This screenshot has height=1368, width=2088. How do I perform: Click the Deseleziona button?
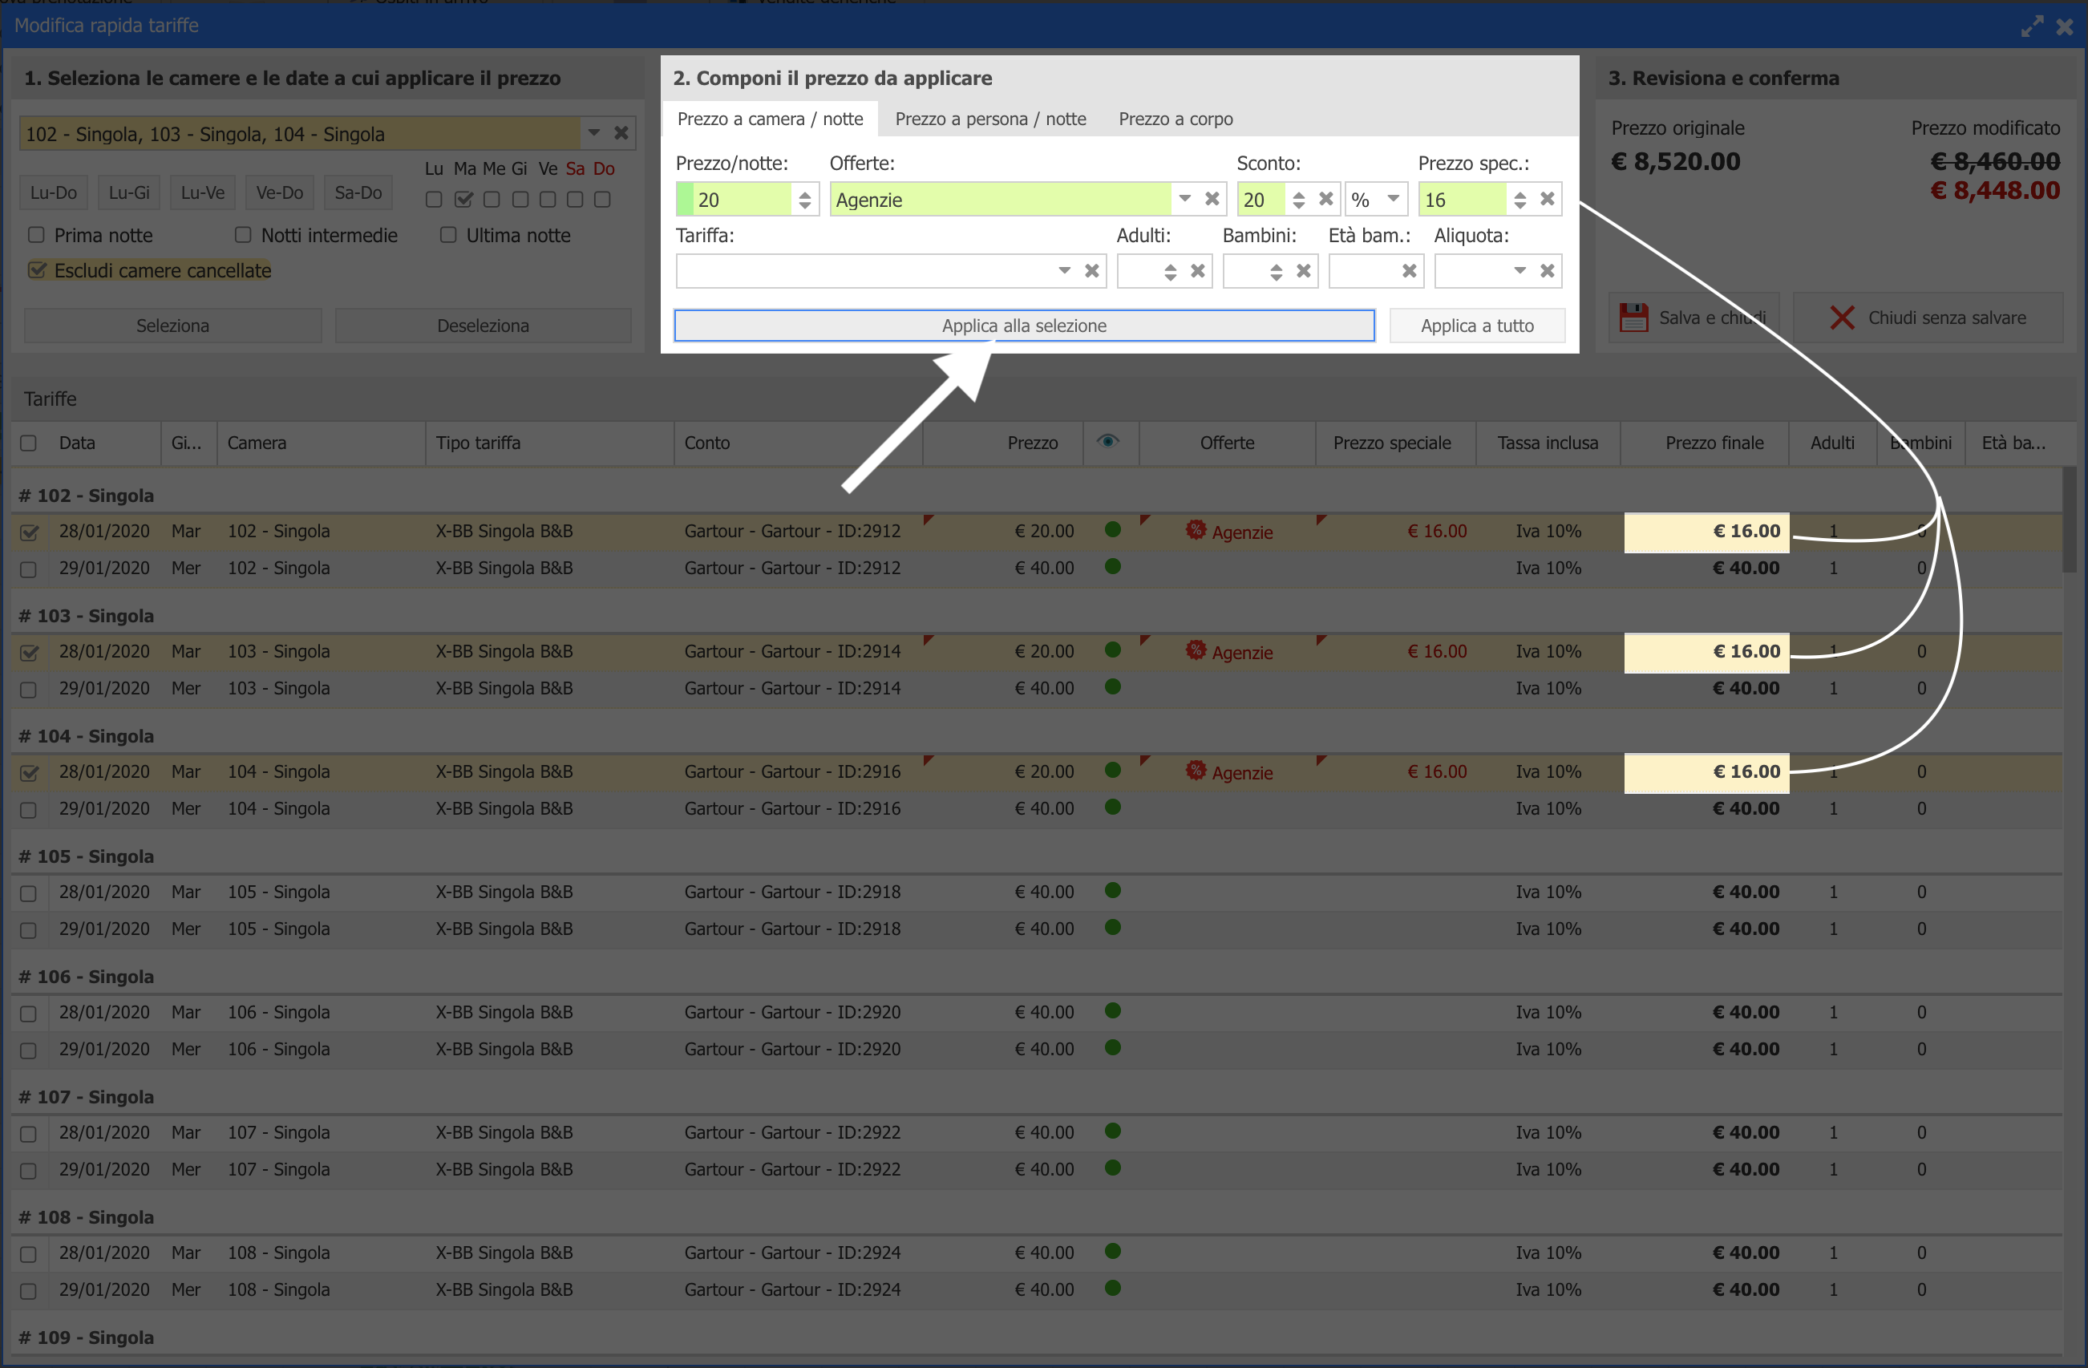[484, 326]
